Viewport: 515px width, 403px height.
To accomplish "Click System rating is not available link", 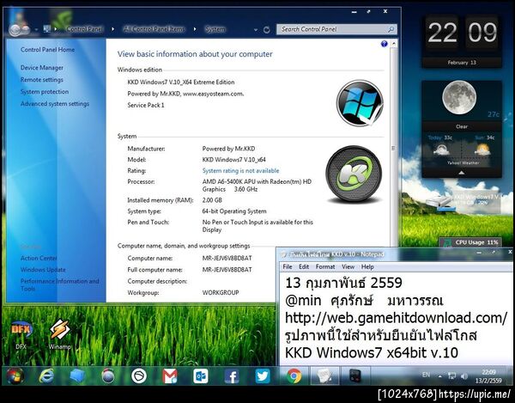I will point(240,171).
